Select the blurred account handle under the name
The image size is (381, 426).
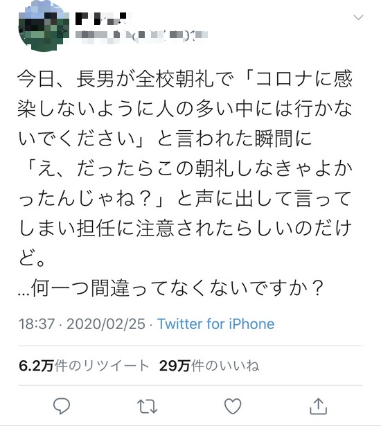(x=141, y=36)
